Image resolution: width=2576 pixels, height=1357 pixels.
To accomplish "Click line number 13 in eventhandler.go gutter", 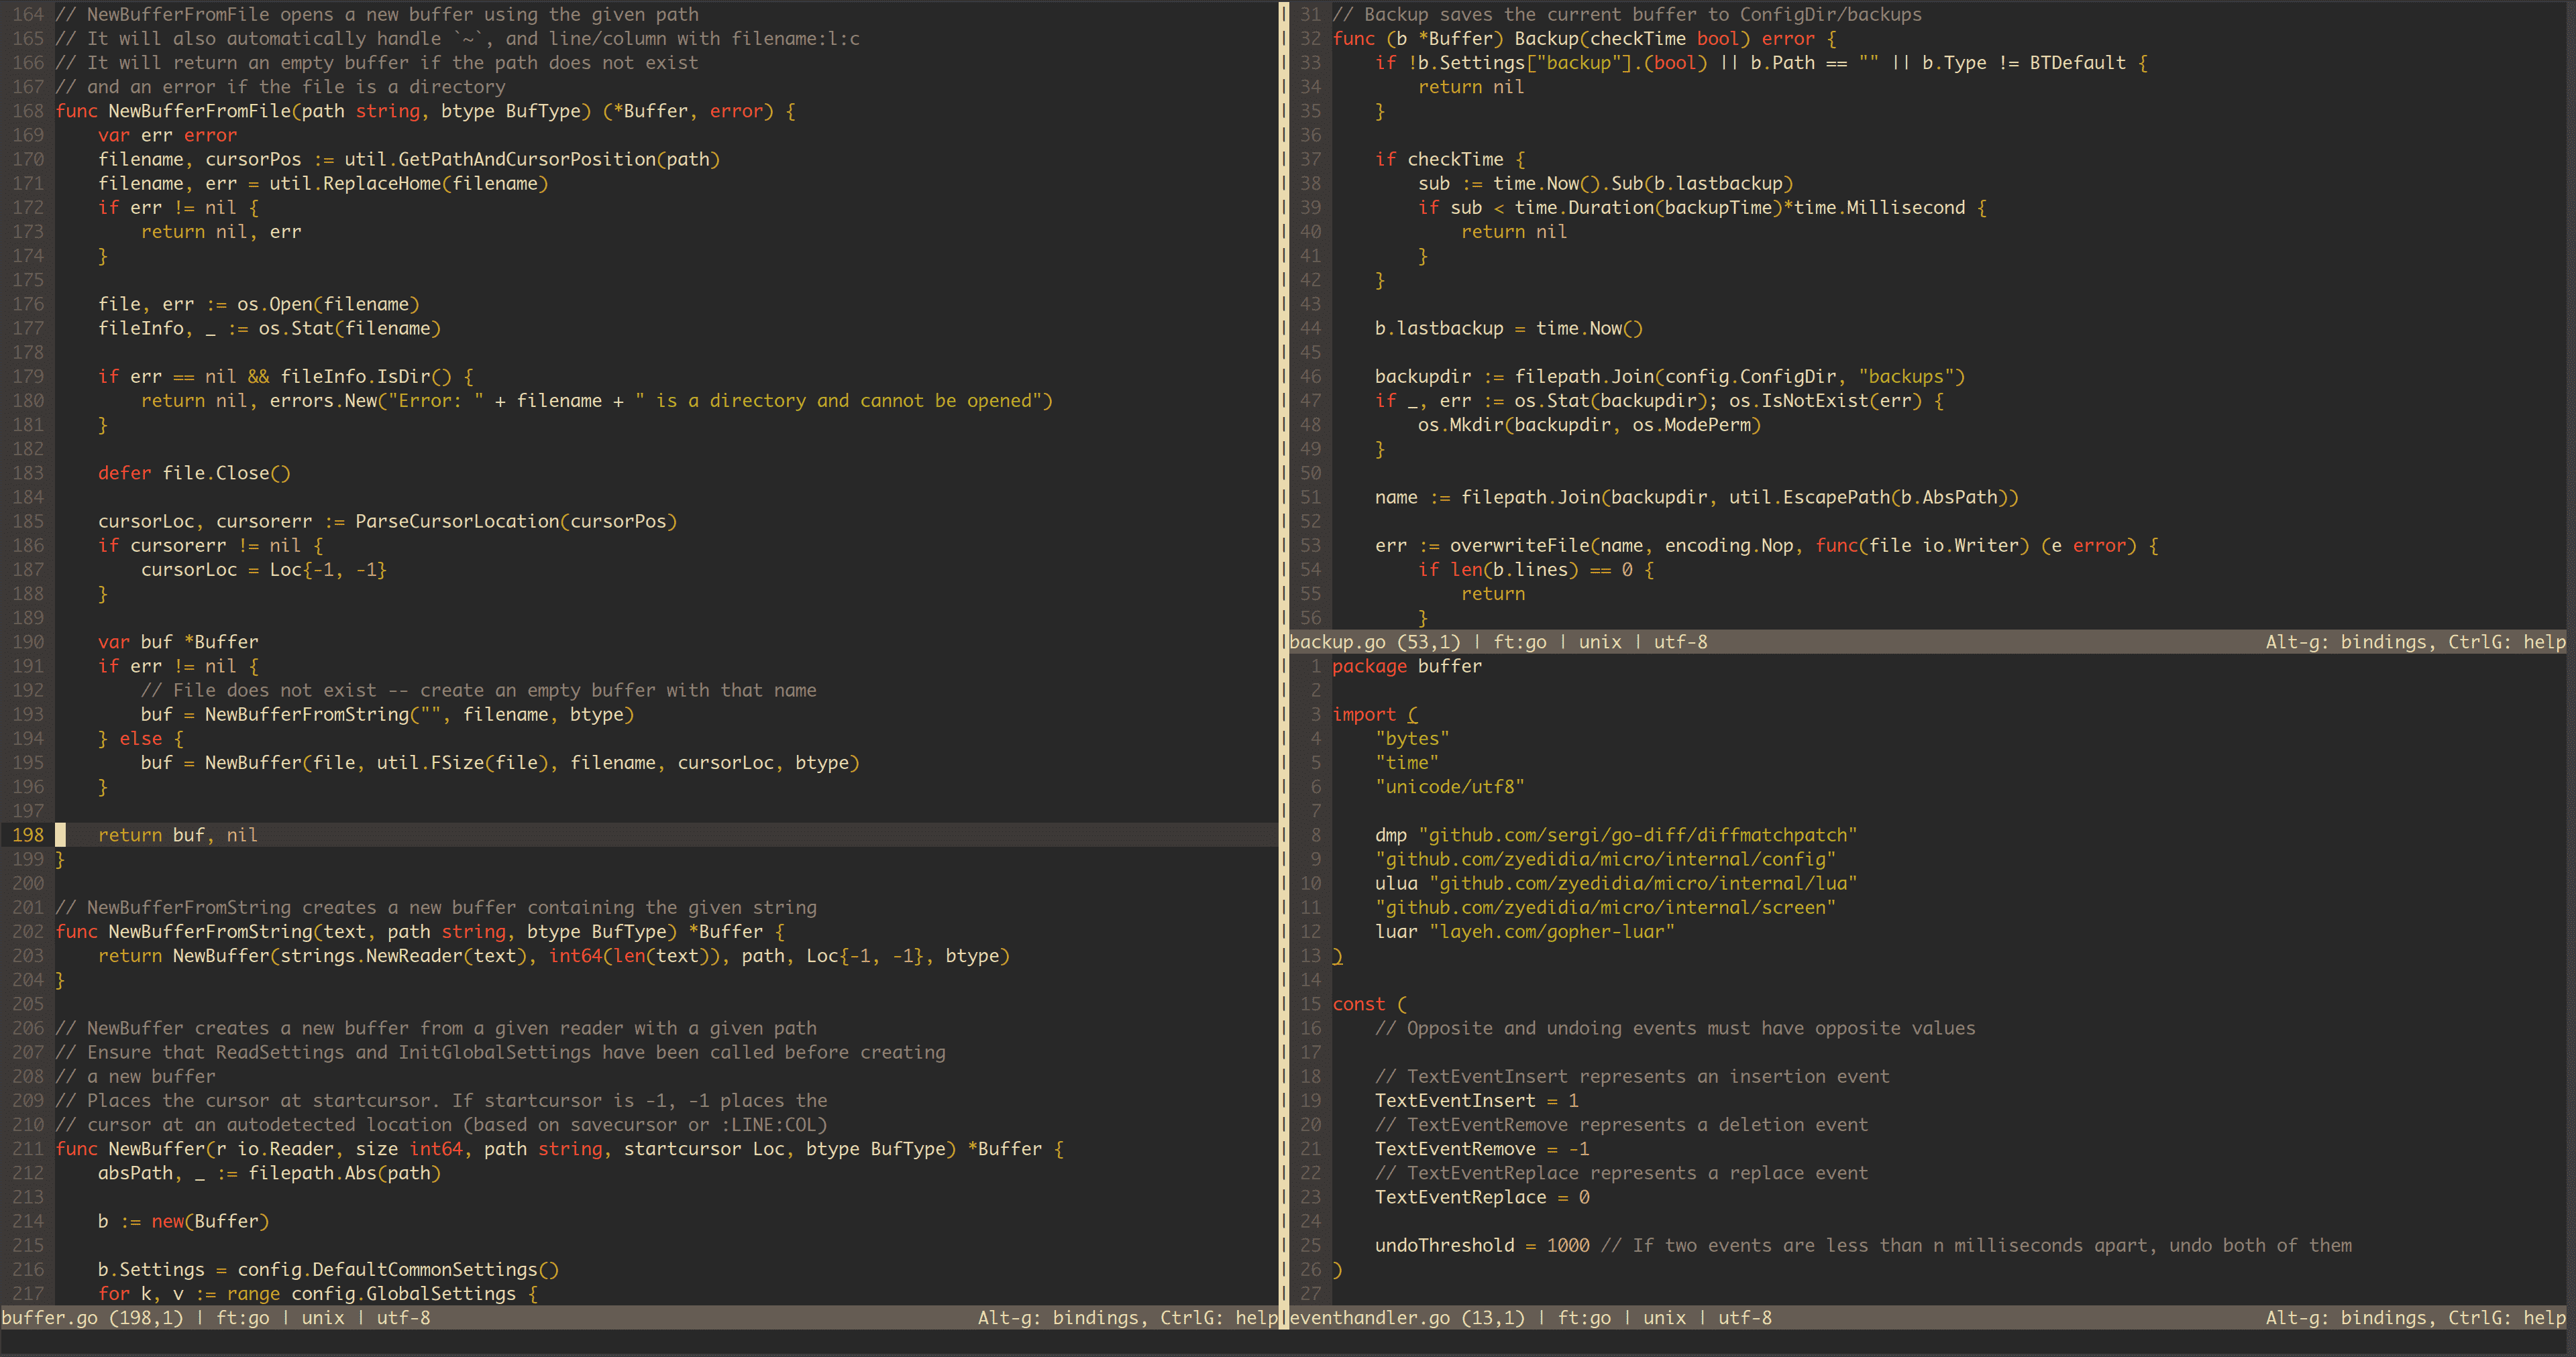I will 1311,956.
